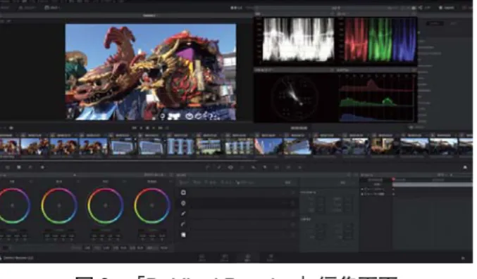Select the linear square window shape

183,193
